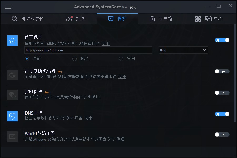237x158 pixels.
Task: Open 明细 link under Win10系统加固
Action: [120, 139]
